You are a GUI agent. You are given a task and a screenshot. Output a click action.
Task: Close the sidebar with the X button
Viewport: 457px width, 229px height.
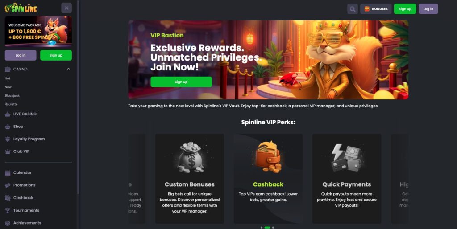coord(66,8)
